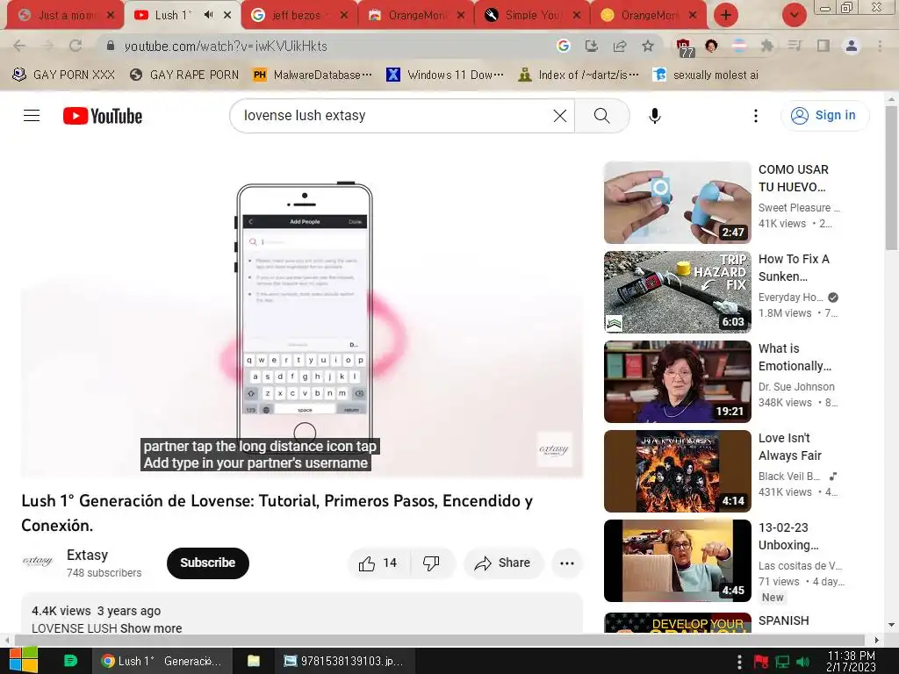Sign in to YouTube

click(824, 115)
